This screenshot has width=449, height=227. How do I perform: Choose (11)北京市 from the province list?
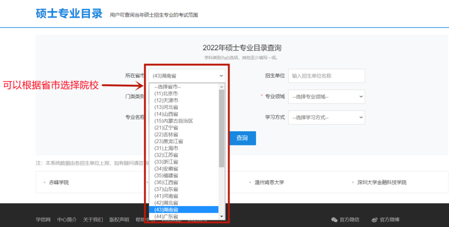184,94
